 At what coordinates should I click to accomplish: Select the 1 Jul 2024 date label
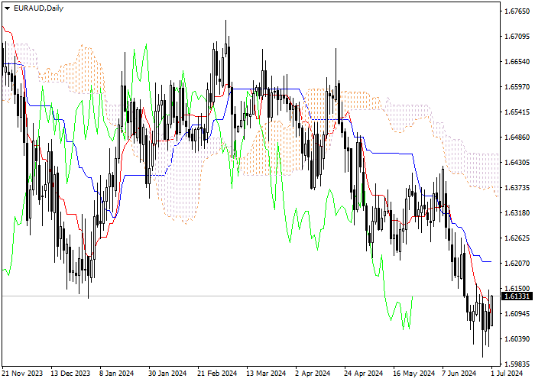click(507, 374)
